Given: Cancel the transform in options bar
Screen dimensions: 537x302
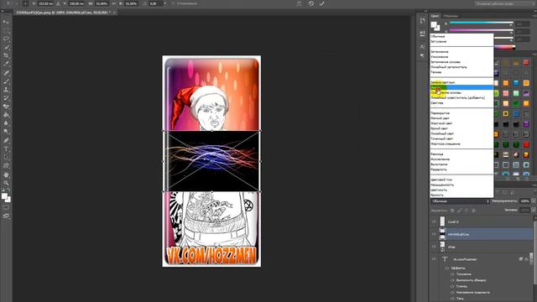Looking at the screenshot, I should coord(311,3).
